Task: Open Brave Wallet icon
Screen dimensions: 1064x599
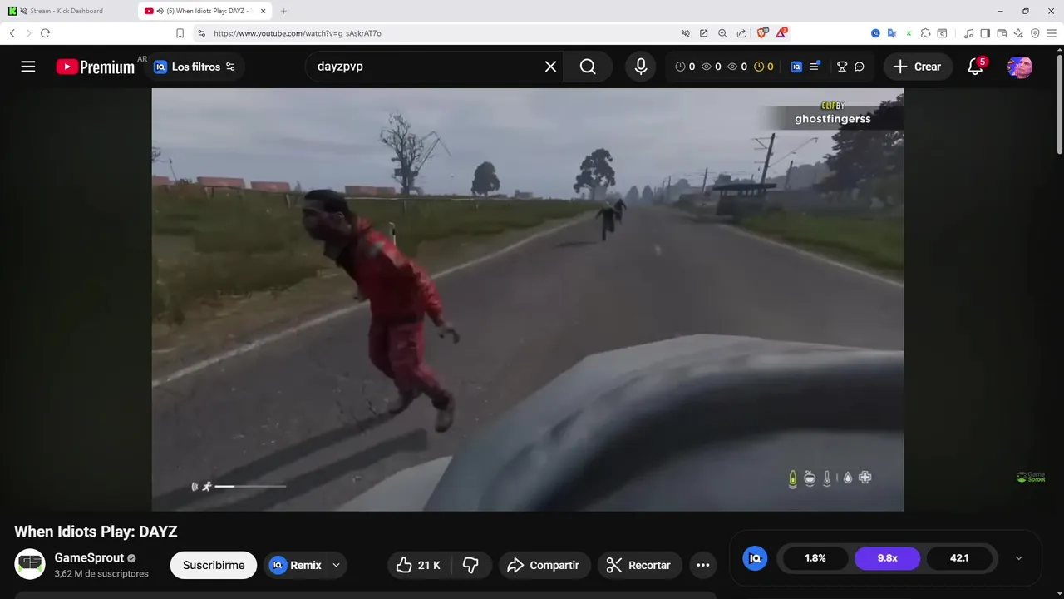Action: tap(1002, 33)
